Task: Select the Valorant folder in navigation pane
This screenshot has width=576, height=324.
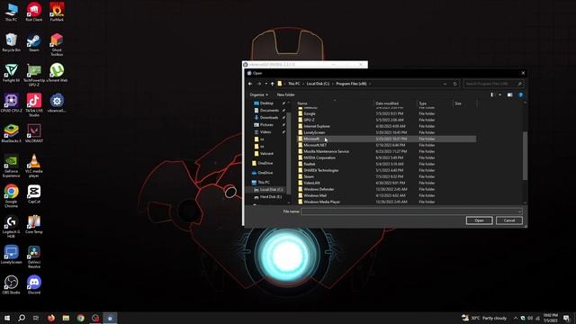Action: coord(266,154)
